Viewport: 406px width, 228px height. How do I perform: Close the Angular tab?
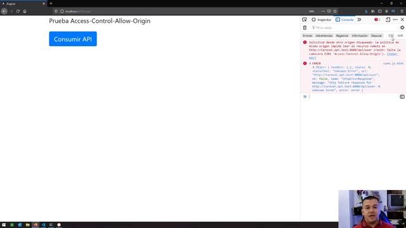coord(44,4)
